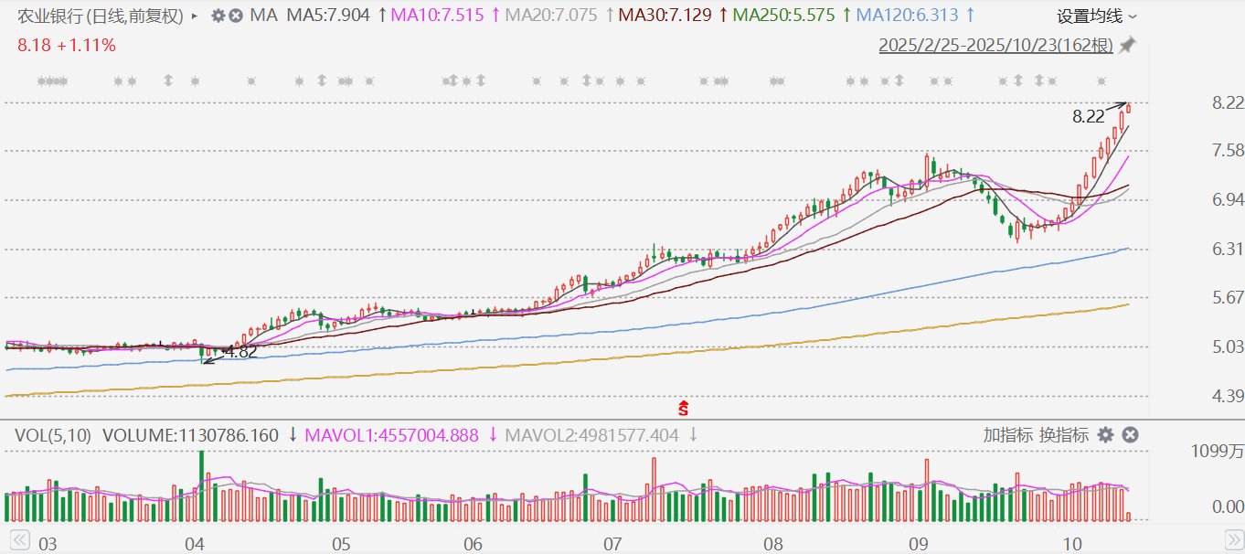Open volume indicator settings gear
Screen dimensions: 1245x554
pos(1105,435)
